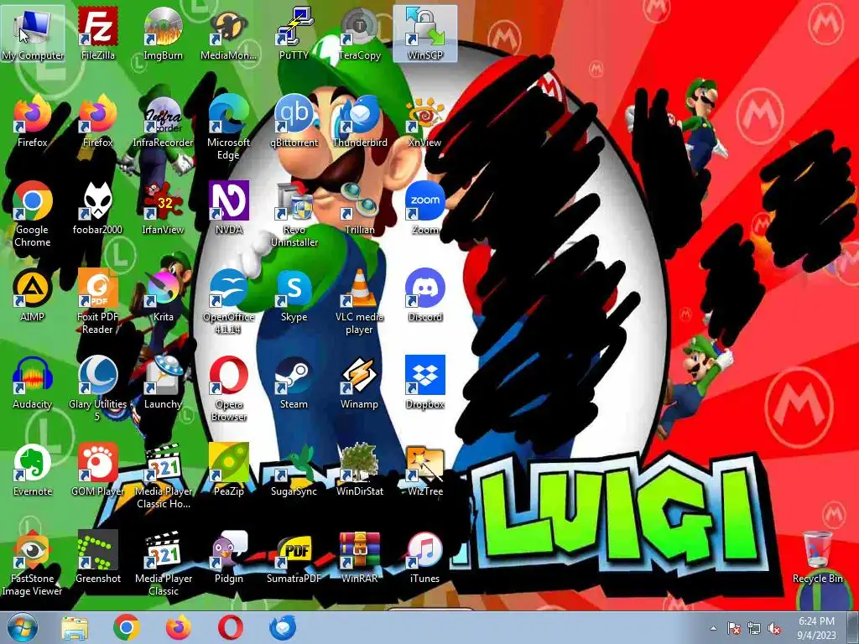Click the Steam shortcut
Image resolution: width=859 pixels, height=644 pixels.
[294, 383]
